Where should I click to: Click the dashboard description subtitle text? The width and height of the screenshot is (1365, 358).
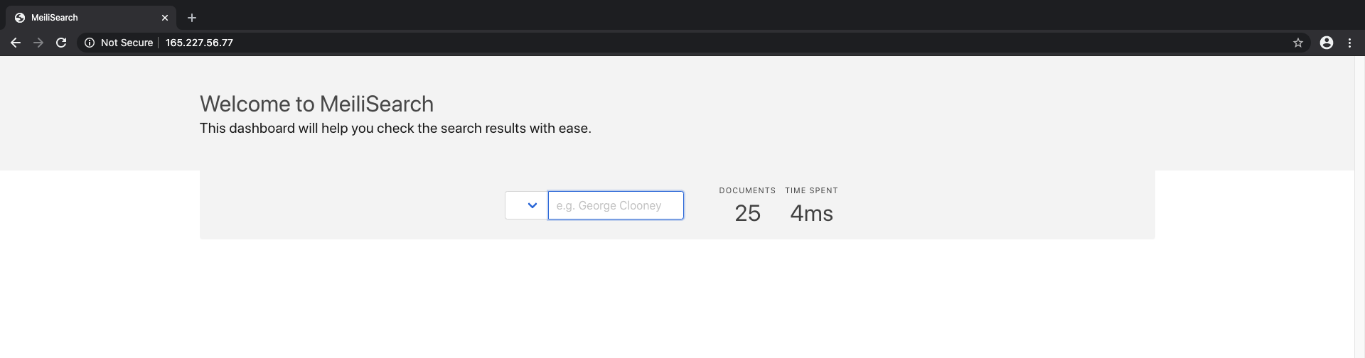(x=395, y=129)
